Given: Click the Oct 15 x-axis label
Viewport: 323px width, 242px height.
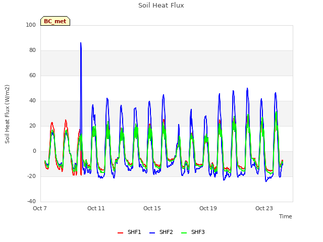Looking at the screenshot, I should click(152, 208).
